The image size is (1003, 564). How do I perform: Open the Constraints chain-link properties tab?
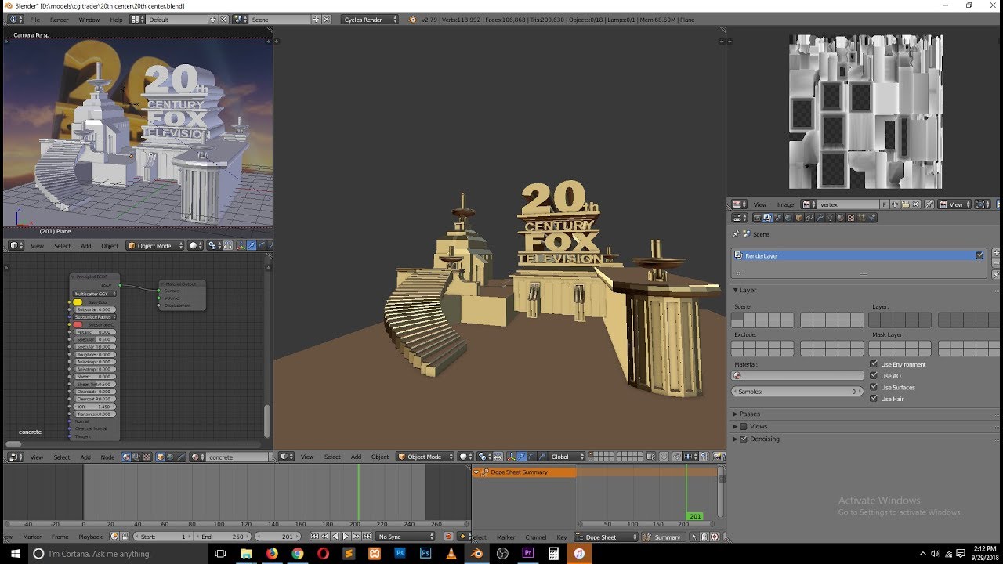pos(809,217)
